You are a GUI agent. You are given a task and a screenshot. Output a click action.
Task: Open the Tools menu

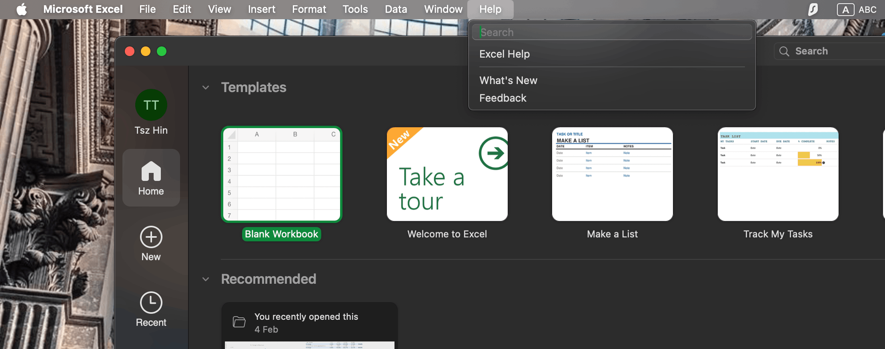point(355,9)
